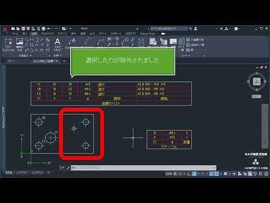The height and width of the screenshot is (203, 270).
Task: Click the Save As icon in quick access toolbar
Action: (x=28, y=29)
